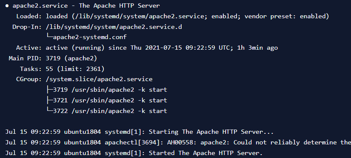The image size is (351, 158).
Task: Click Main PID value 3719
Action: 53,58
